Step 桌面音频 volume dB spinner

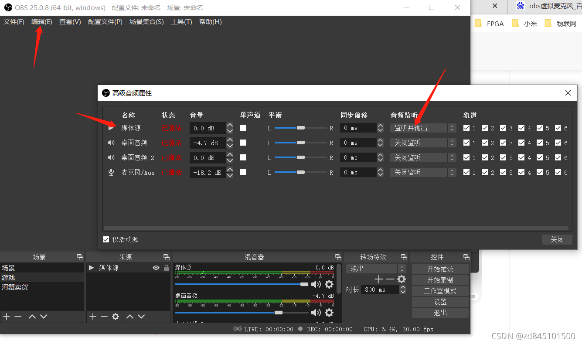[x=230, y=143]
